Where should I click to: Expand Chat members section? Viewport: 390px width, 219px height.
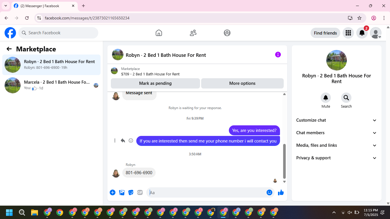pos(337,133)
